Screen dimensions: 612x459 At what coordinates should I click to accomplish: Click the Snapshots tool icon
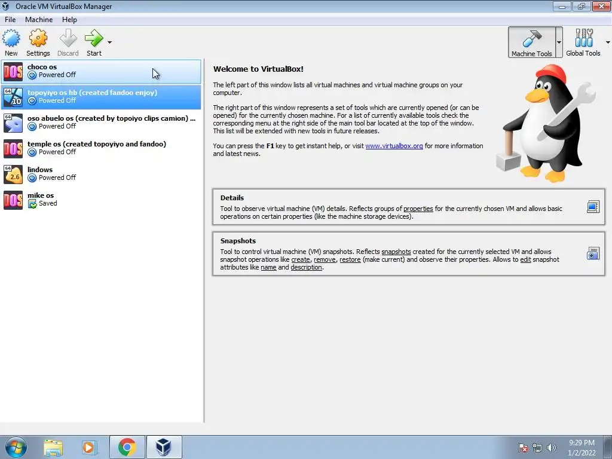(593, 253)
